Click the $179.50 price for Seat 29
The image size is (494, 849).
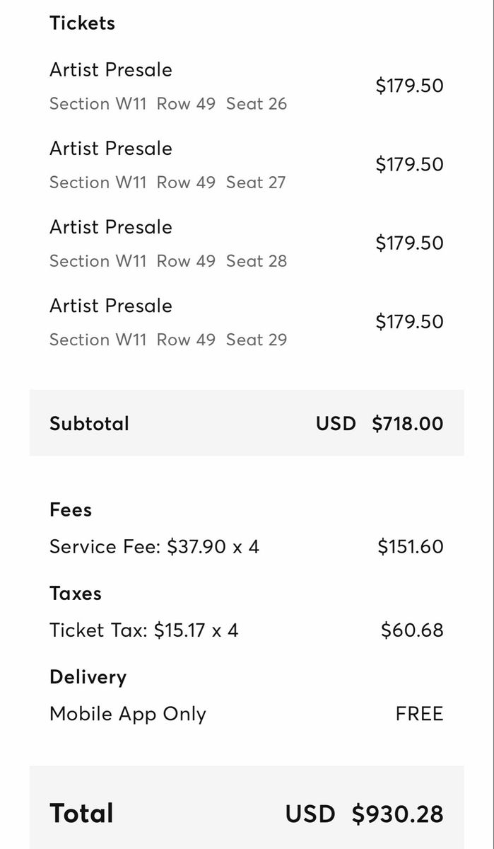coord(409,321)
